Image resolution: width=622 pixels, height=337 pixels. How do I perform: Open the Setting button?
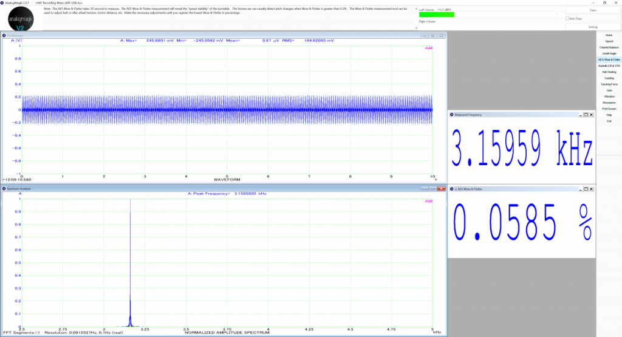pyautogui.click(x=592, y=27)
